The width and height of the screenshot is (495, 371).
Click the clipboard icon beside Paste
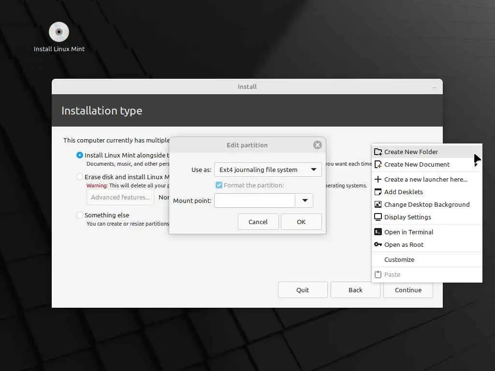pyautogui.click(x=378, y=275)
